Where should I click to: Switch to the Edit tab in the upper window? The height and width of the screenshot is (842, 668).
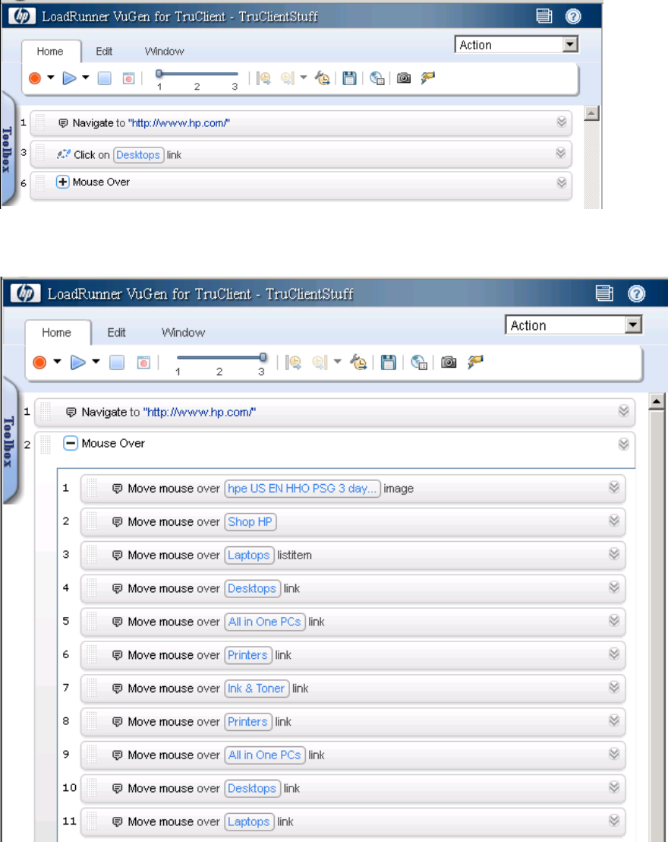pyautogui.click(x=104, y=52)
